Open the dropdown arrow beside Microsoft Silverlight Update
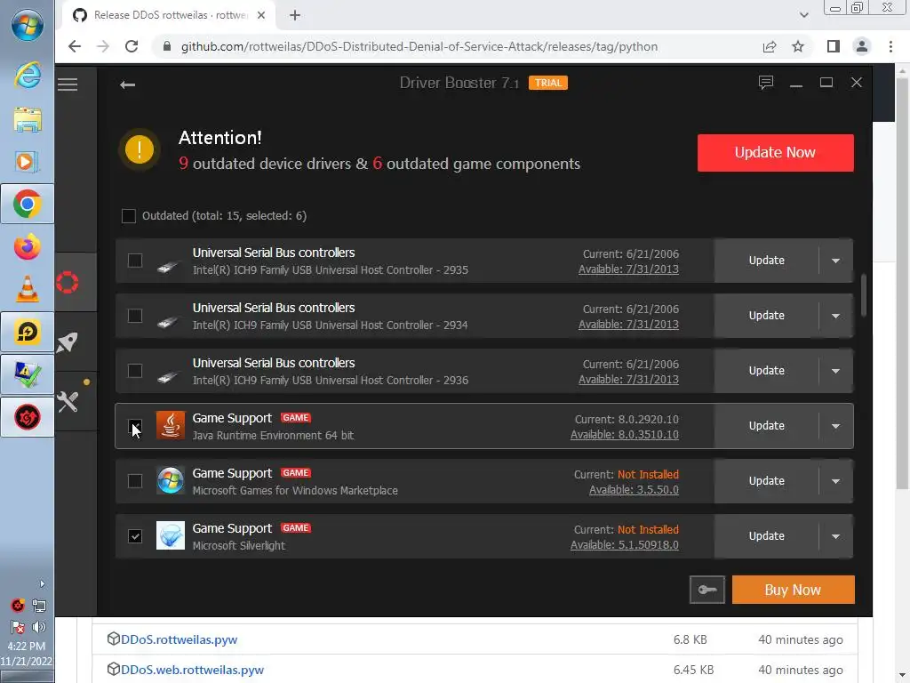910x683 pixels. tap(835, 536)
